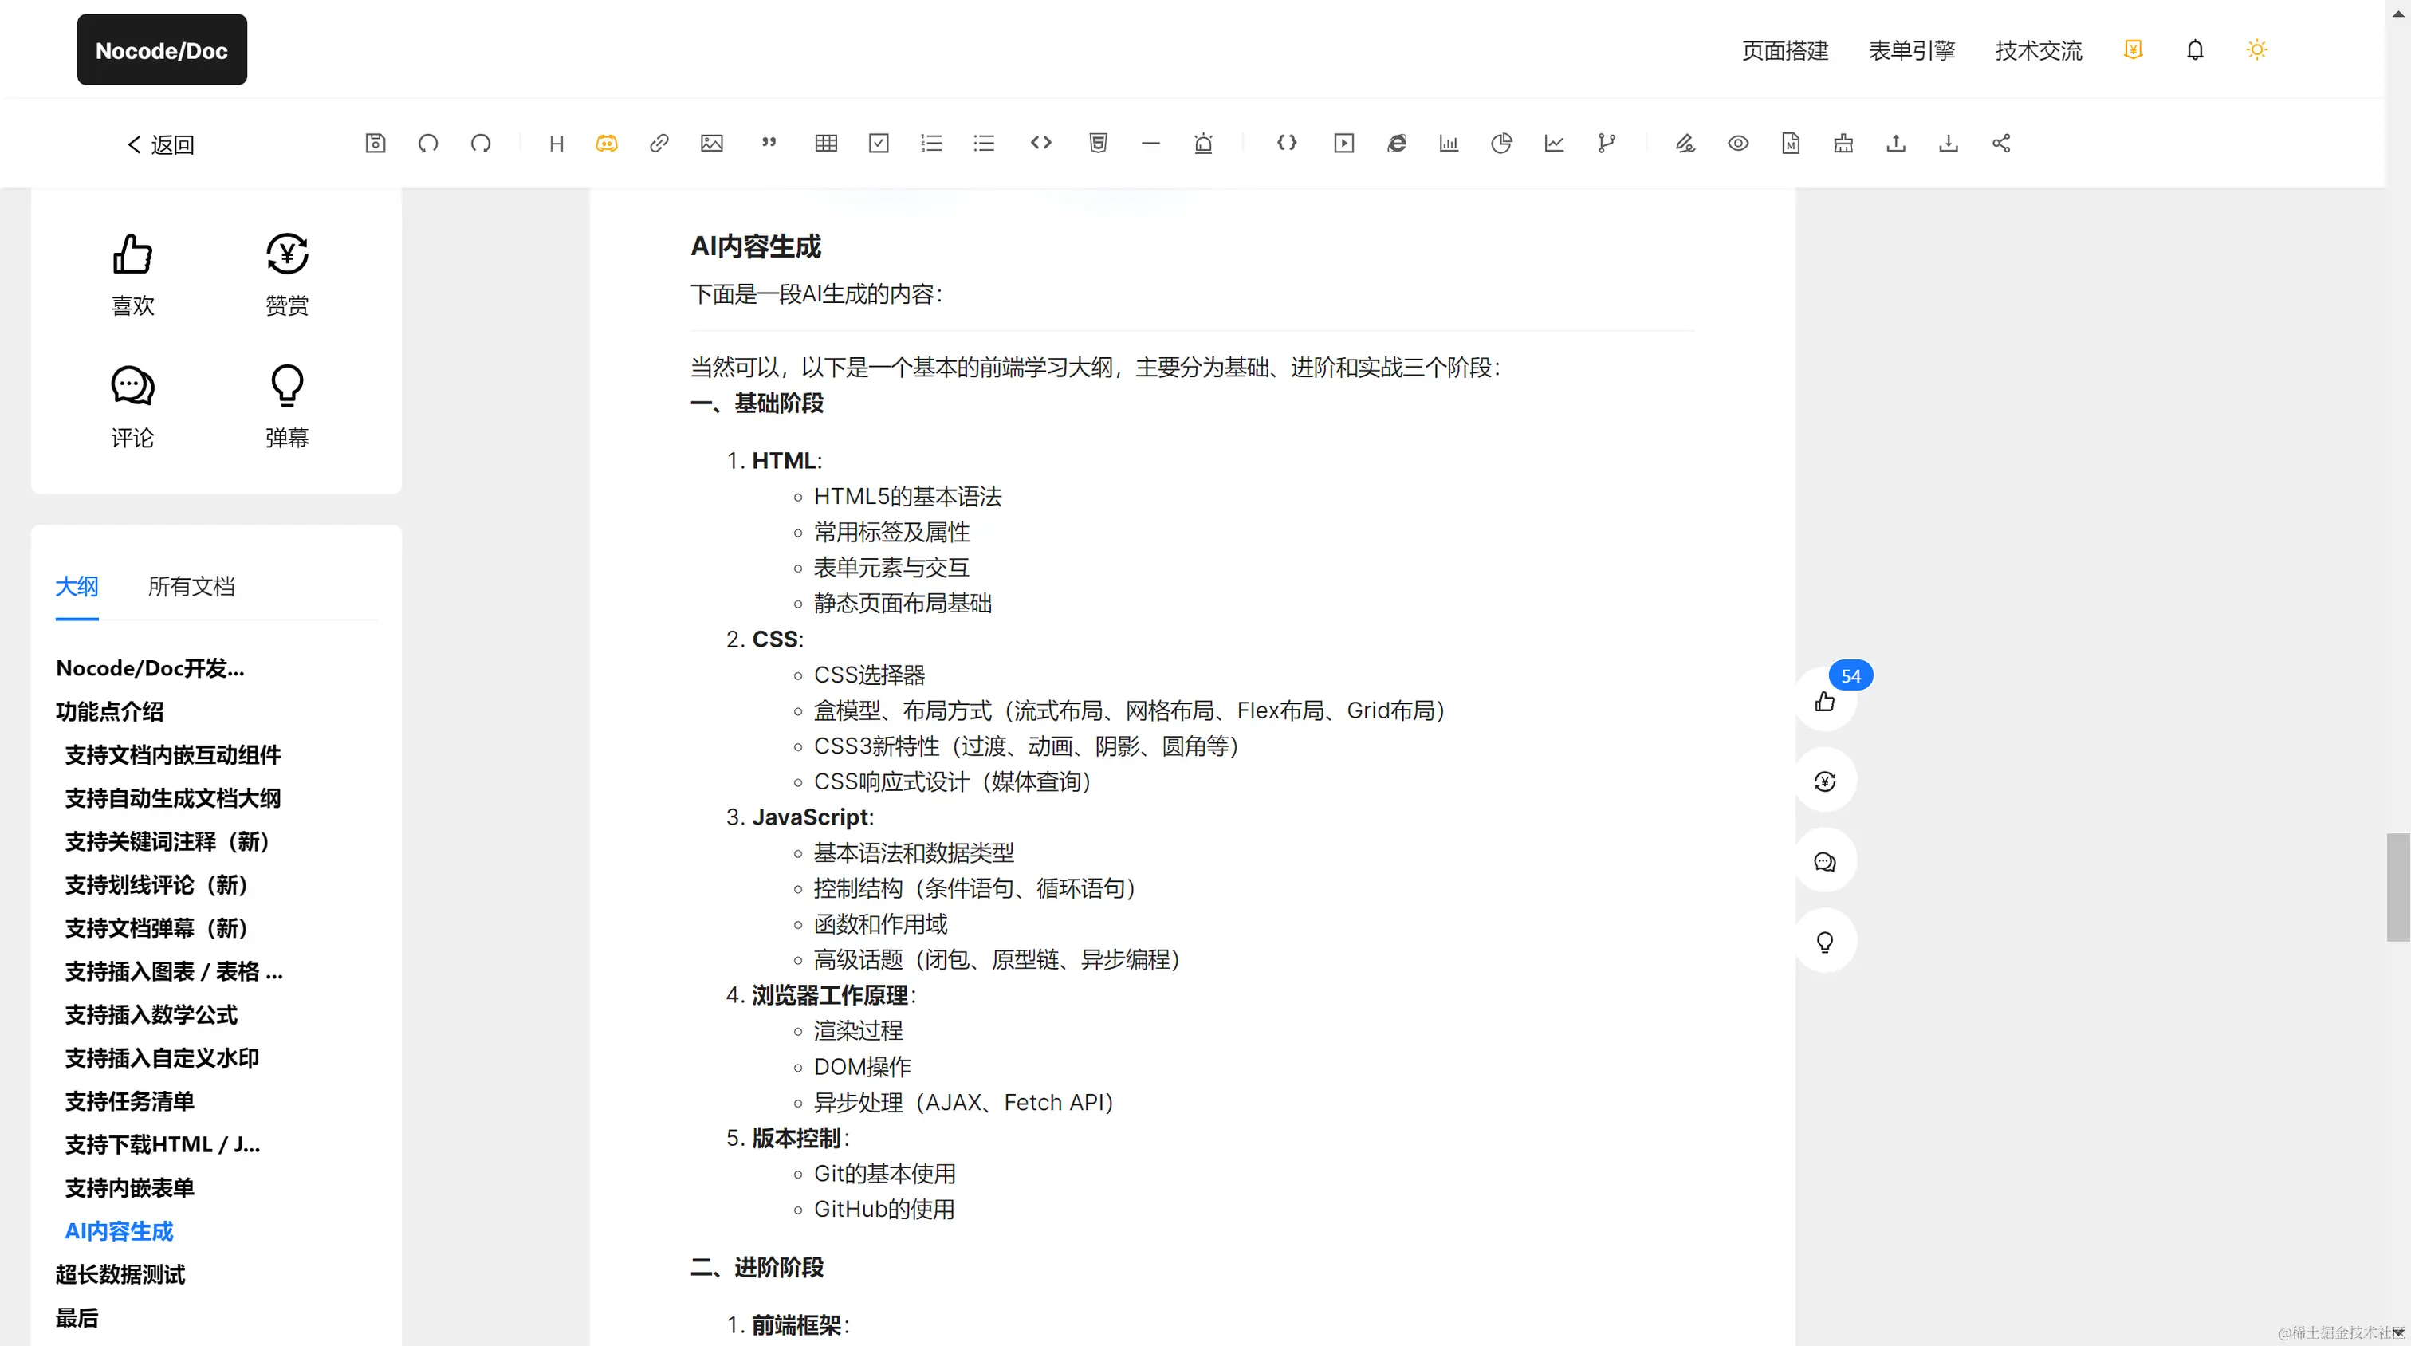This screenshot has width=2411, height=1346.
Task: Click the orange AI robot icon
Action: 607,144
